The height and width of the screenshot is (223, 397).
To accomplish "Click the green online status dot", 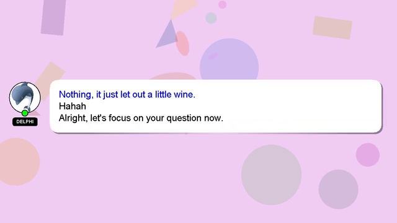I will [25, 113].
